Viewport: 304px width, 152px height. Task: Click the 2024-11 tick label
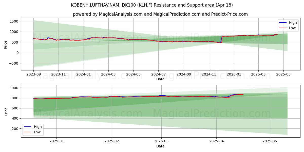pyautogui.click(x=209, y=74)
